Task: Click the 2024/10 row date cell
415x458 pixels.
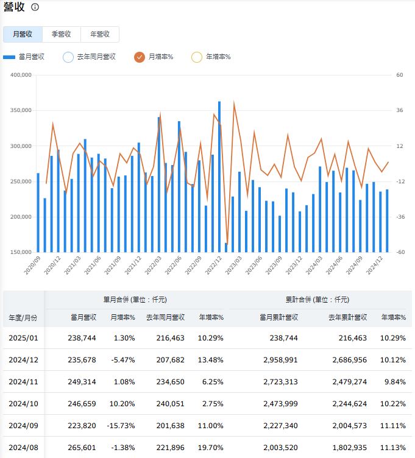Action: (x=23, y=404)
